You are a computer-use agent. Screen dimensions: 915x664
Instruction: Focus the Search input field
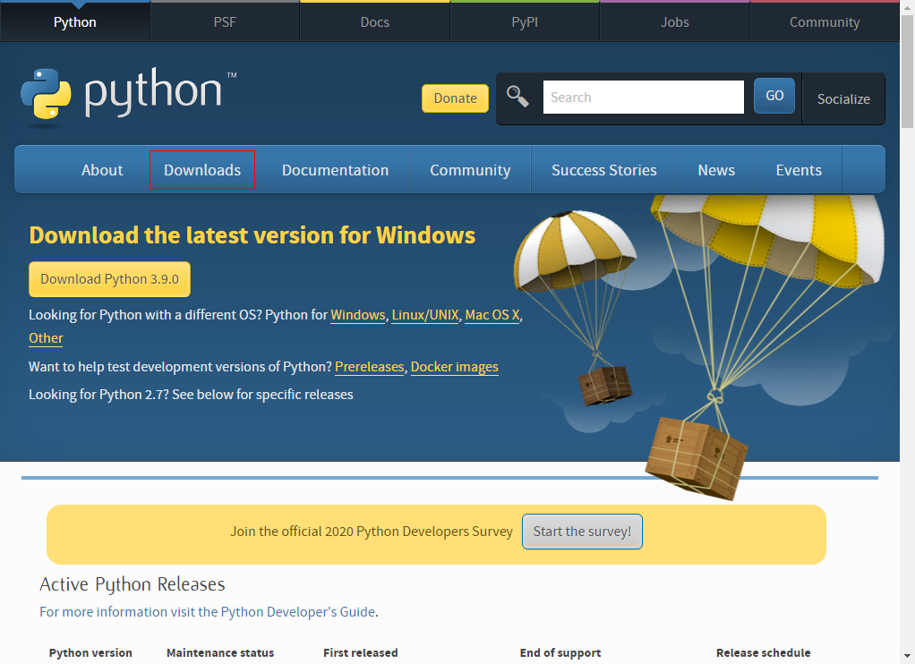pos(643,97)
